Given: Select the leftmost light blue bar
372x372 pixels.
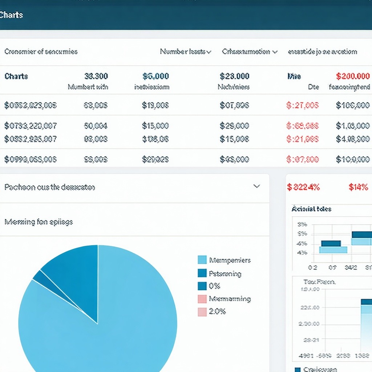Looking at the screenshot, I should 332,250.
